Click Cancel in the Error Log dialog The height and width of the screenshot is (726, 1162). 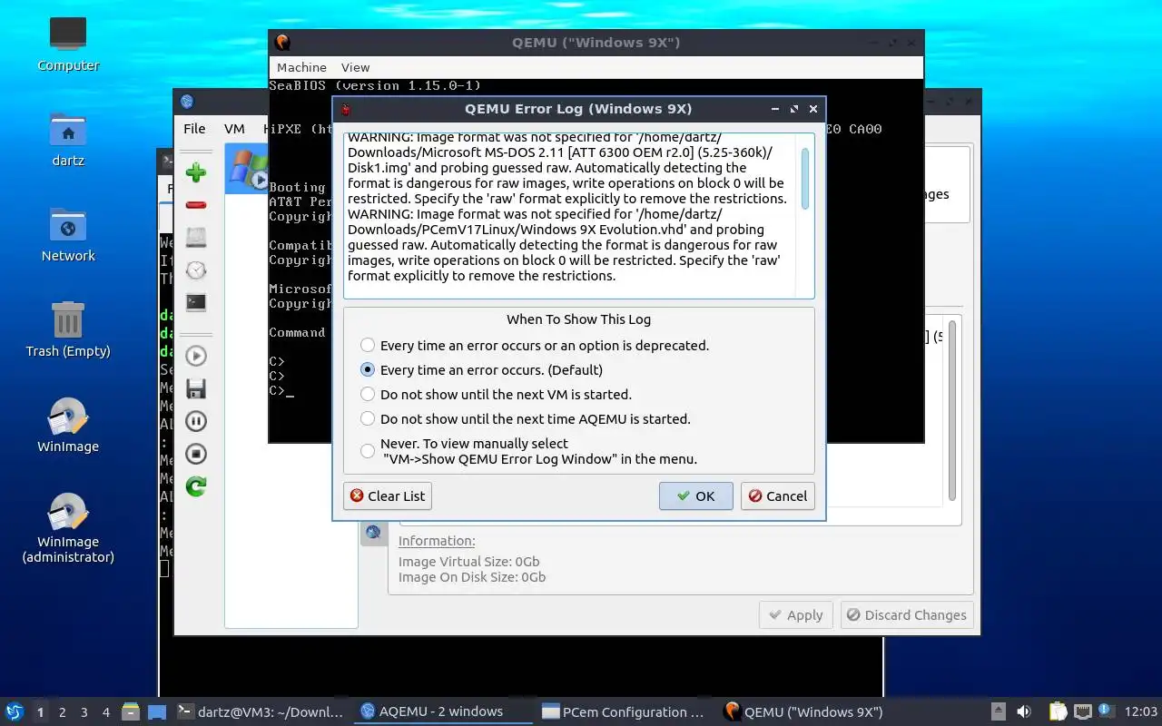pyautogui.click(x=778, y=495)
